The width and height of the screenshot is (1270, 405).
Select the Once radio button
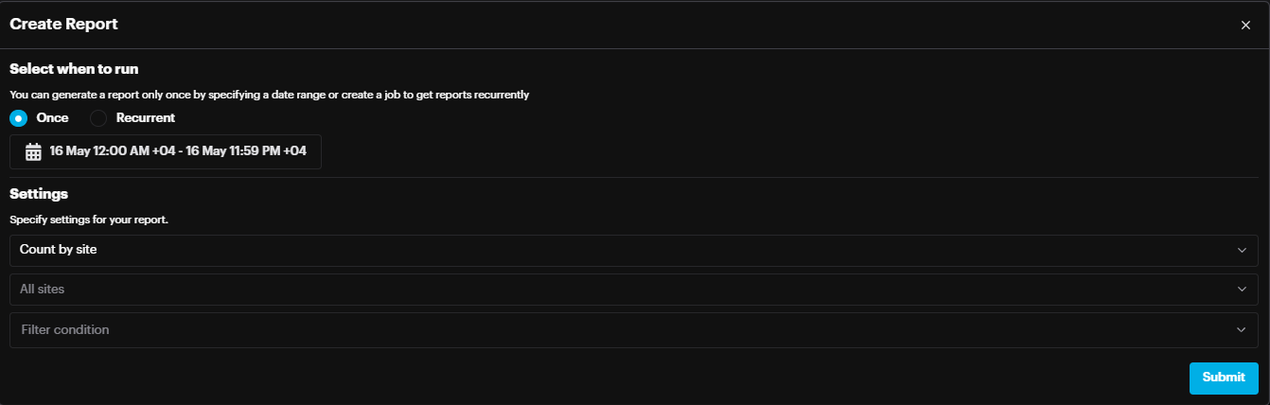18,118
